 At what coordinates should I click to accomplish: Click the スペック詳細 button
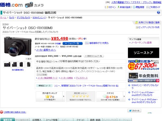click(42, 75)
